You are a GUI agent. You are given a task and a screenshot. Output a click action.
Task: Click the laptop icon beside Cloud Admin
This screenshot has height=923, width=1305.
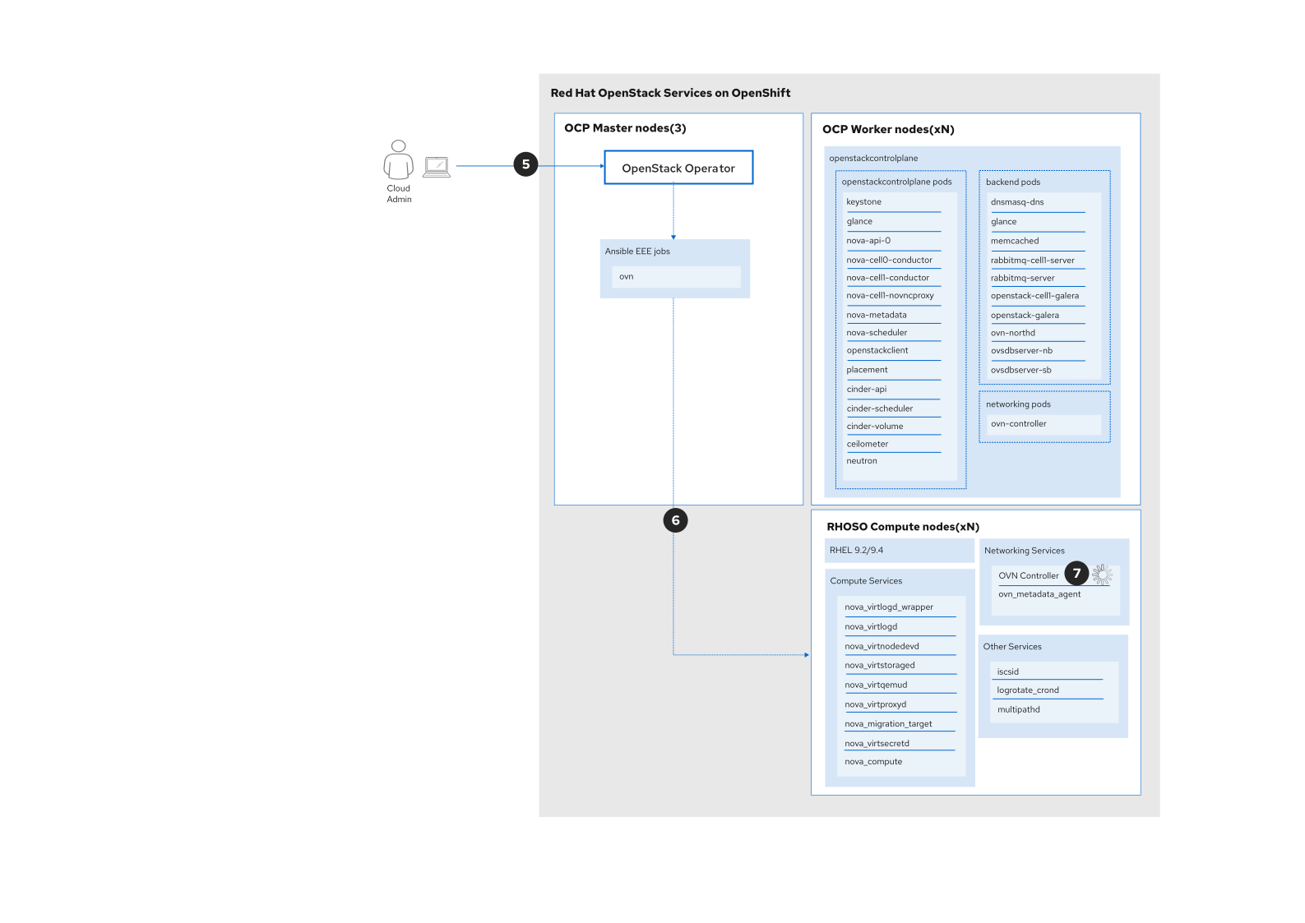point(437,168)
